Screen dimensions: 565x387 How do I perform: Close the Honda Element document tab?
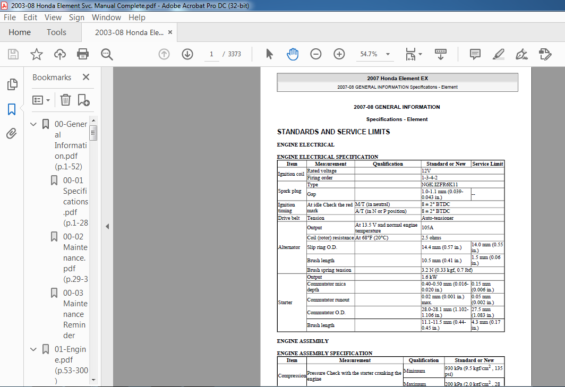[x=170, y=32]
